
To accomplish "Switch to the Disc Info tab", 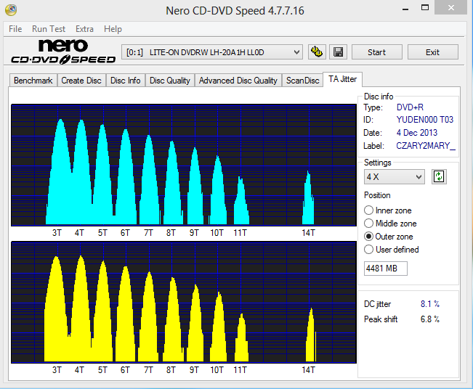I will [x=126, y=81].
